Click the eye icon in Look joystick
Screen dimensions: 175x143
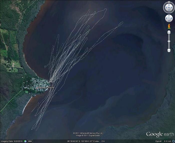pyautogui.click(x=169, y=8)
